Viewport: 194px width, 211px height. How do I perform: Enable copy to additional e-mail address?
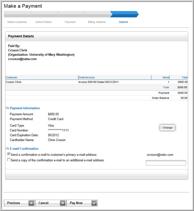click(9, 160)
